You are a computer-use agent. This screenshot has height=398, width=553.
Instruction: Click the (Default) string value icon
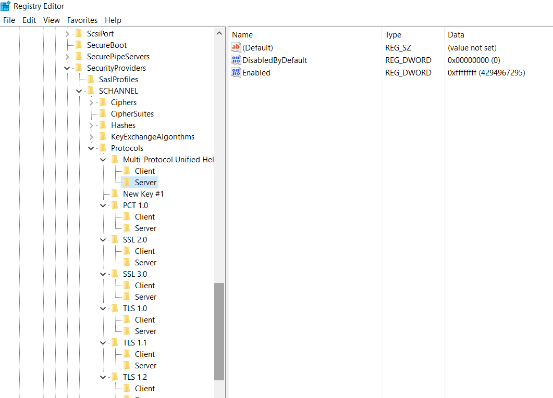pos(236,47)
